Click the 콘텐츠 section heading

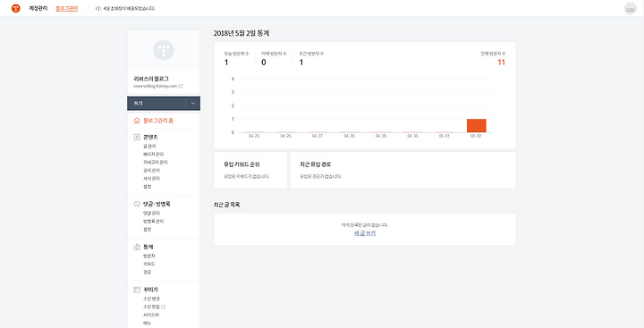click(x=150, y=137)
